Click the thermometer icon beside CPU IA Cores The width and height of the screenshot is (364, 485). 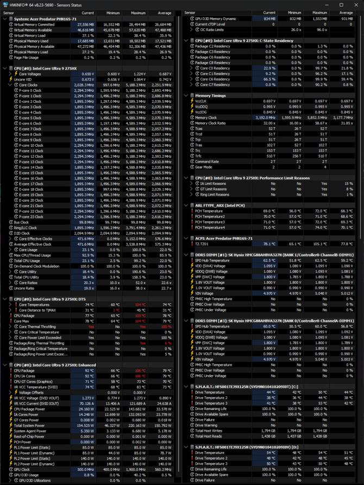10,376
